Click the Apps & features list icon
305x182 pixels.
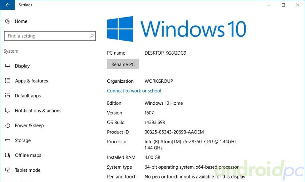tap(8, 80)
